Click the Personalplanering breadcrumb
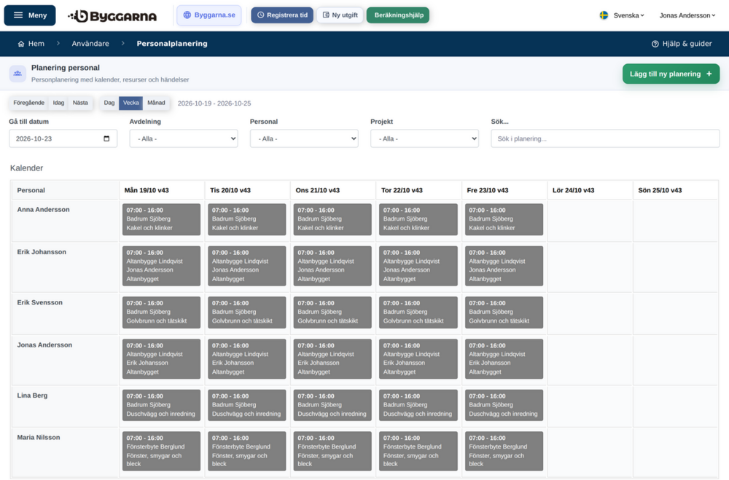729x480 pixels. (172, 44)
